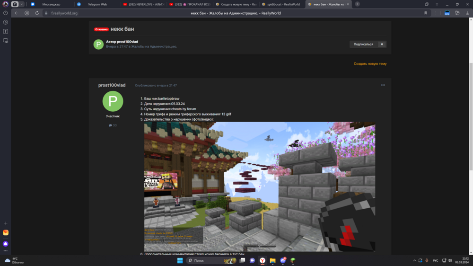473x266 pixels.
Task: Switch to the spidiboost ReallyWorld tab
Action: point(282,4)
